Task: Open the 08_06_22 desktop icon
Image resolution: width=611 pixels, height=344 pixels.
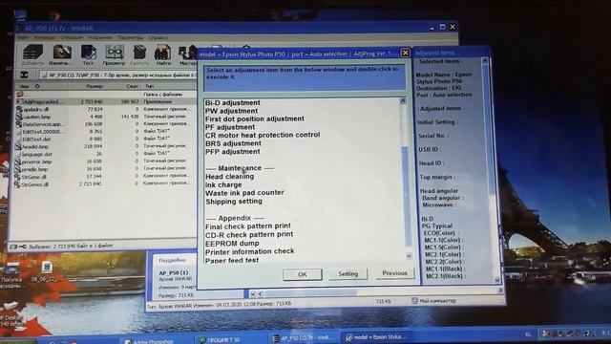Action: (46, 271)
